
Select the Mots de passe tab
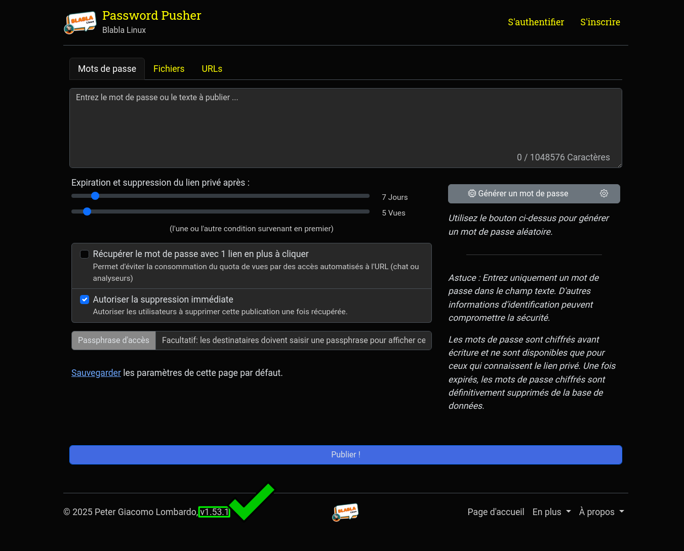click(x=107, y=69)
